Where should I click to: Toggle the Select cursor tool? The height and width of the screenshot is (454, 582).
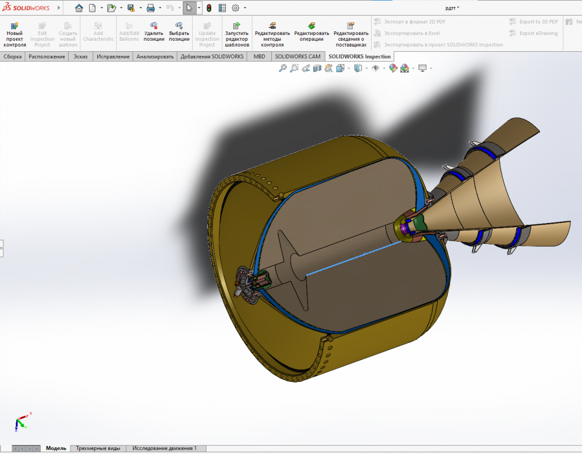190,8
